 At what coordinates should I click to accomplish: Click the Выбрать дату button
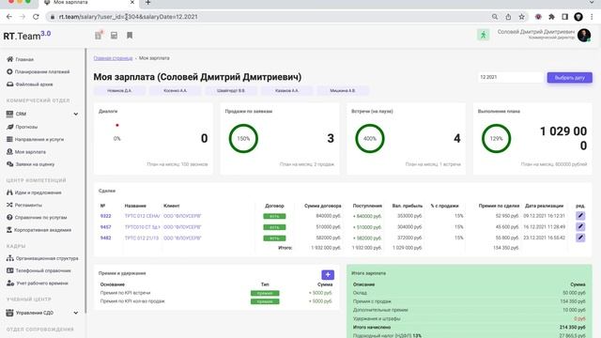point(570,77)
